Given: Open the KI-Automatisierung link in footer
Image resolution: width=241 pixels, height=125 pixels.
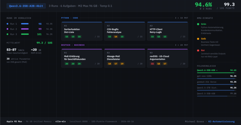Looking at the screenshot, I should pos(222,121).
